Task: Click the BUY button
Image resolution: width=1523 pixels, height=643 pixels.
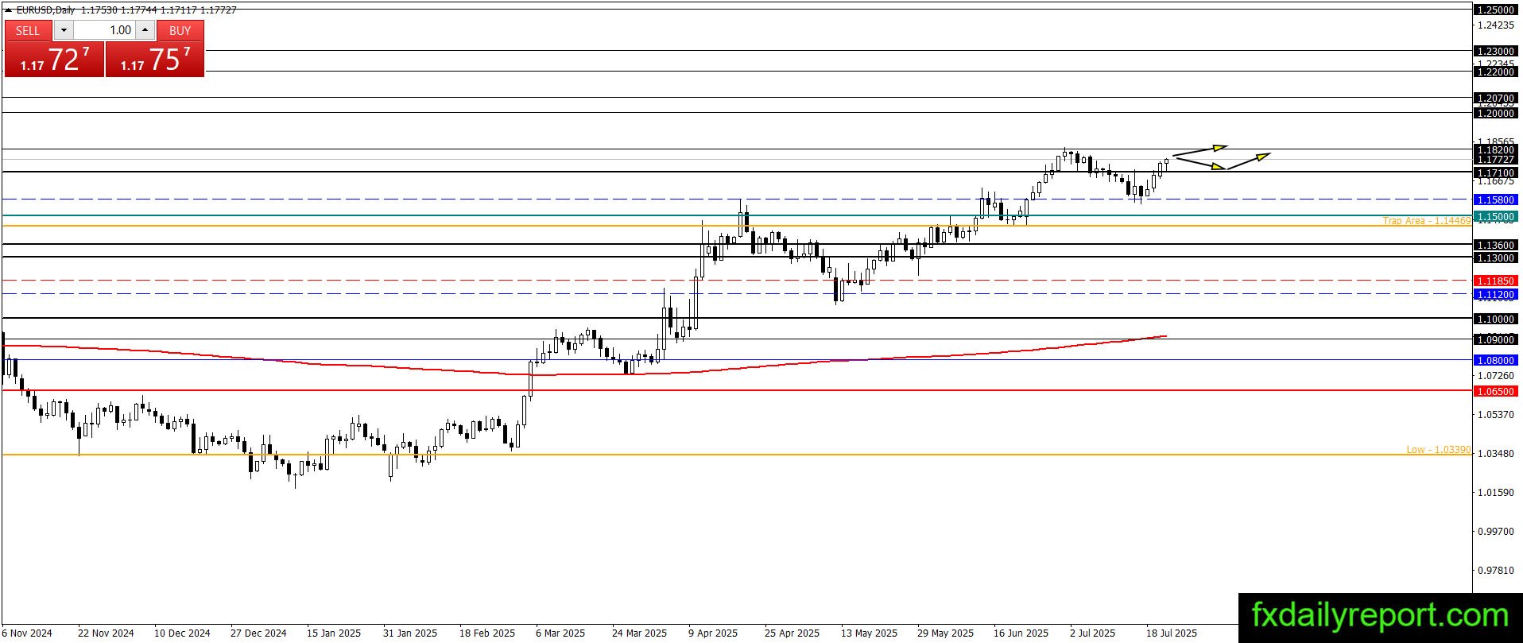Action: click(180, 30)
